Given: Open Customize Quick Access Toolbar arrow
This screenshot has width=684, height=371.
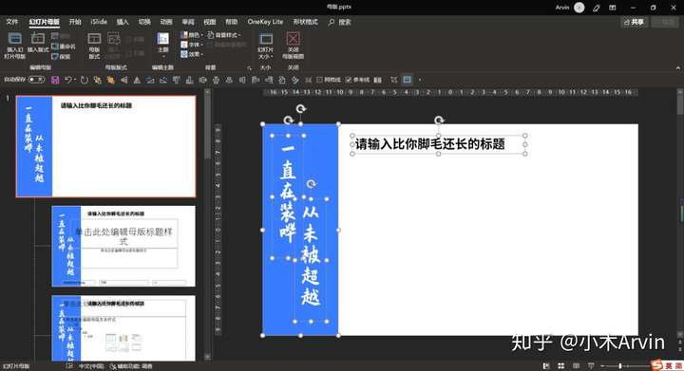Looking at the screenshot, I should 420,80.
